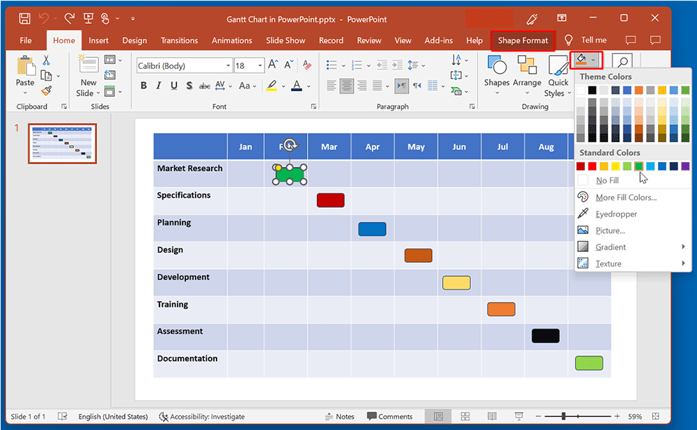
Task: Open the Insert tab
Action: point(98,40)
